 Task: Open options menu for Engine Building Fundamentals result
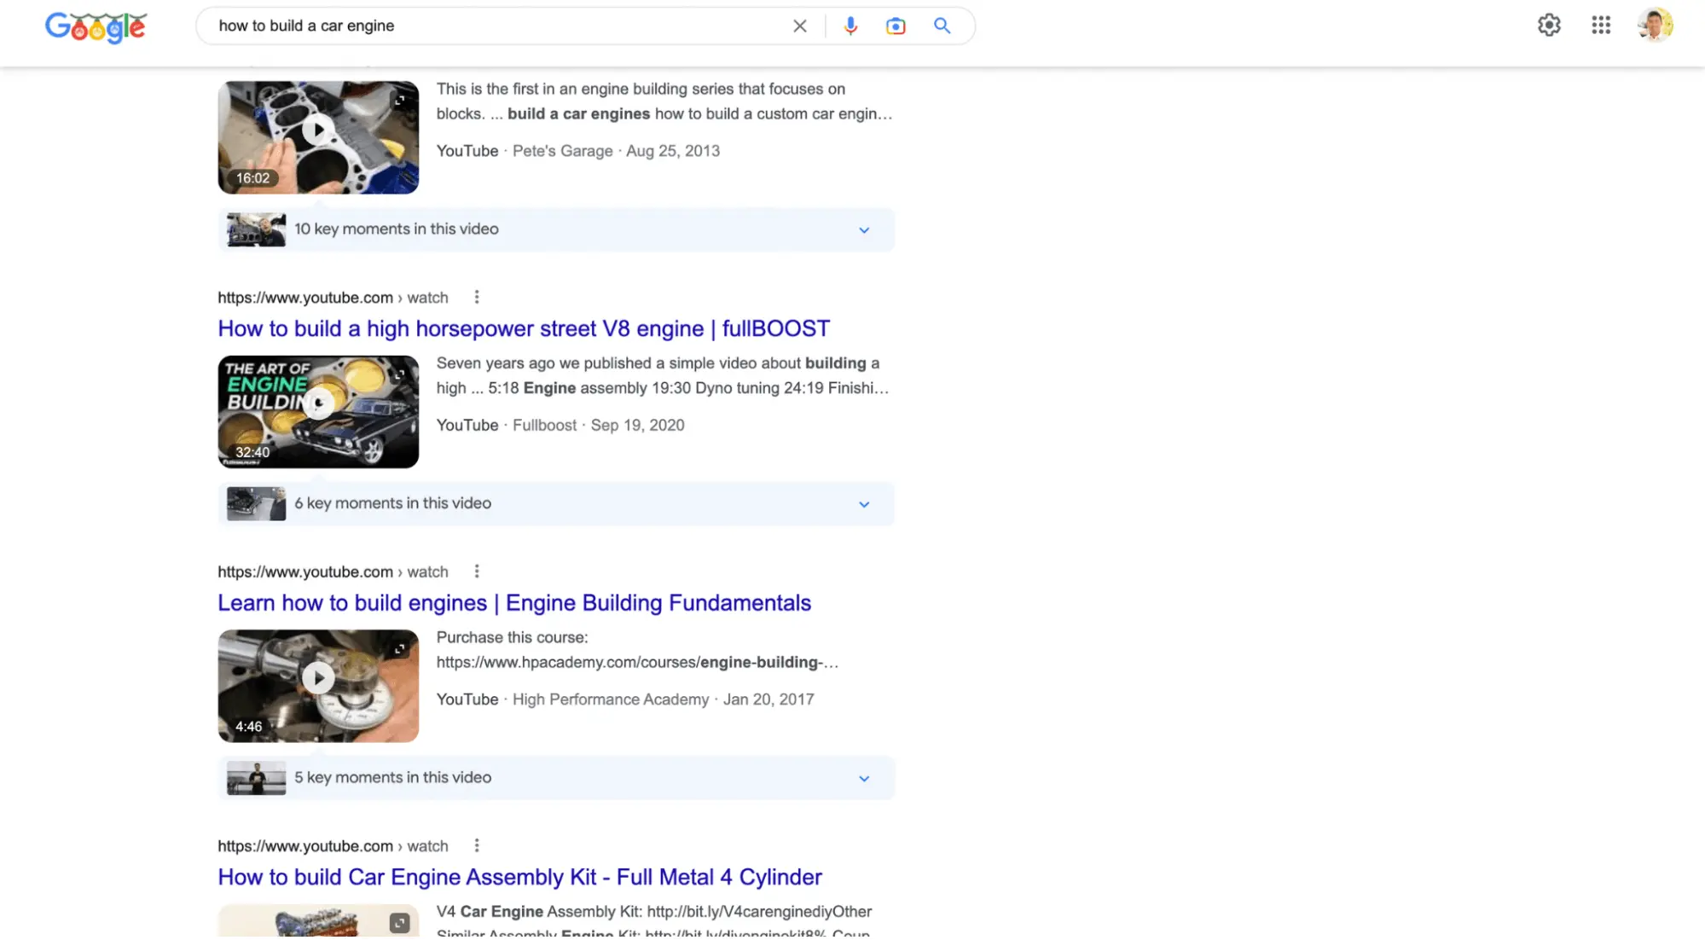point(477,572)
